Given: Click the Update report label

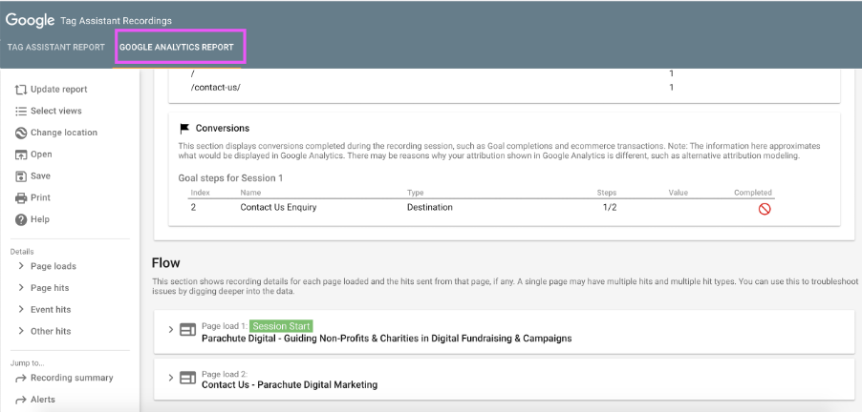Looking at the screenshot, I should point(59,90).
